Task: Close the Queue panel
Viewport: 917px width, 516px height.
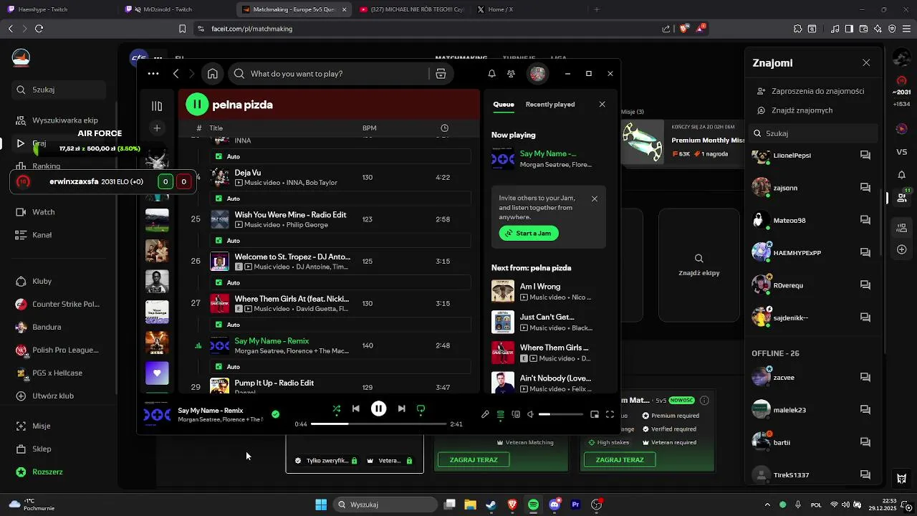Action: [602, 105]
